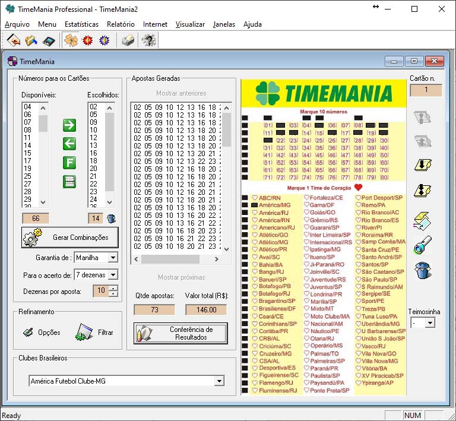Click the Cartão n. number field
Screen dimensions: 456x421
point(426,90)
